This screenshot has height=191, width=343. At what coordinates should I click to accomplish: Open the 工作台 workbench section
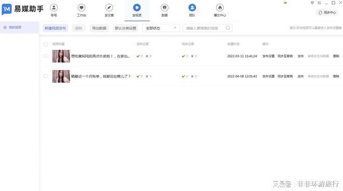click(82, 10)
